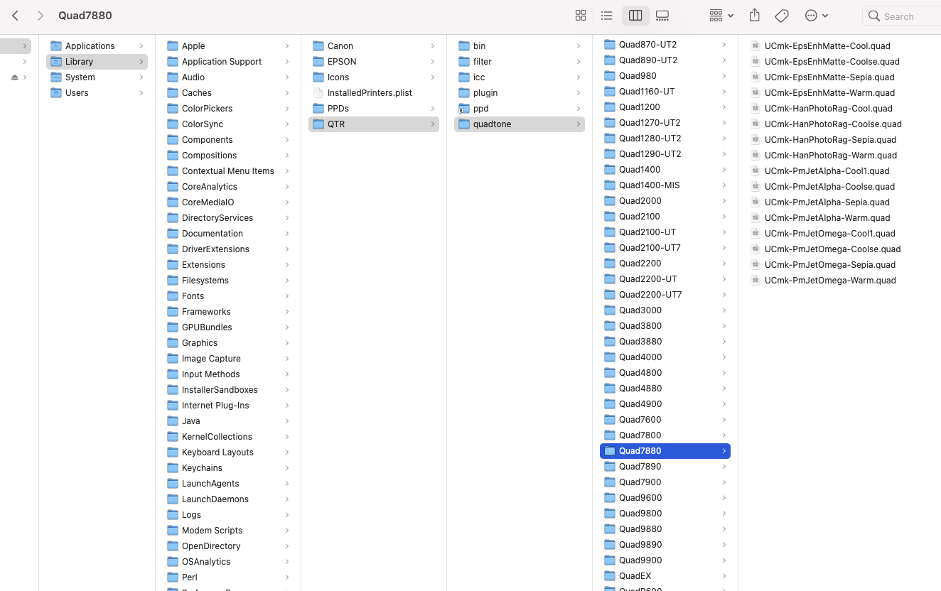Click the QuadEX folder icon
The image size is (941, 591).
[610, 576]
